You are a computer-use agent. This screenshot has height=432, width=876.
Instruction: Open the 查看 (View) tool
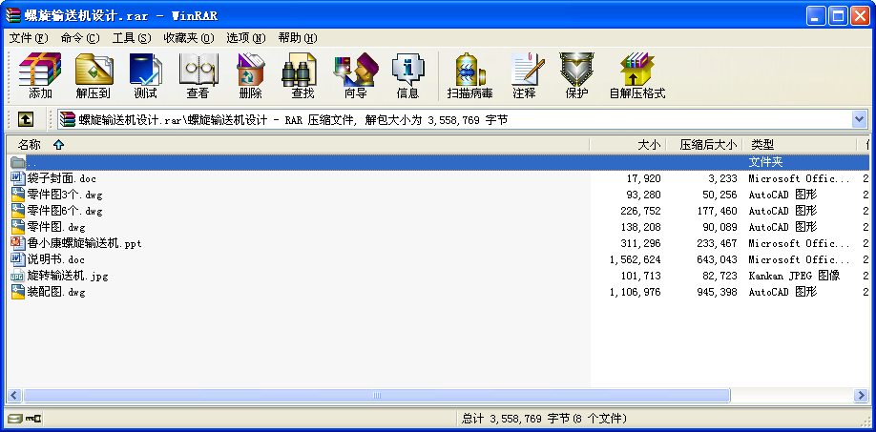[198, 75]
